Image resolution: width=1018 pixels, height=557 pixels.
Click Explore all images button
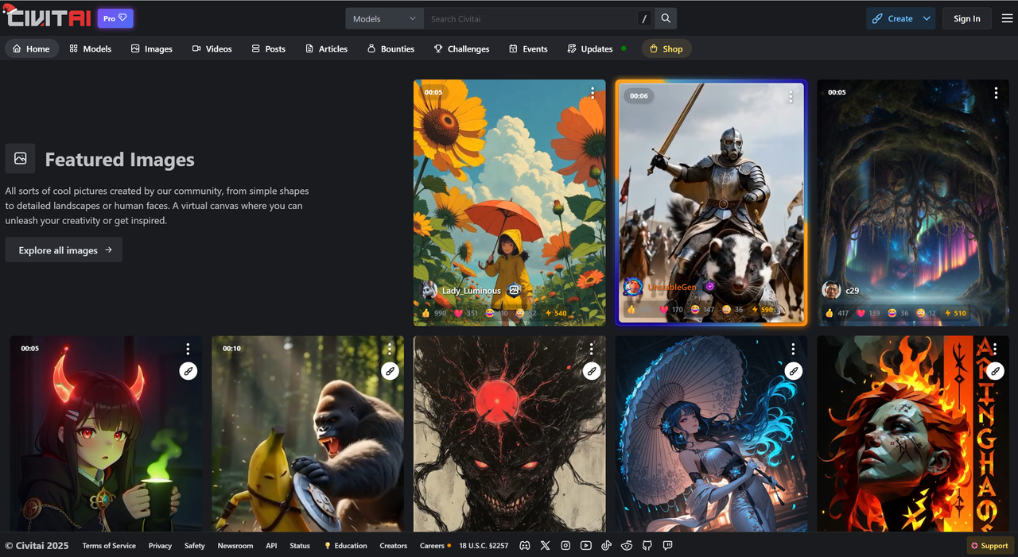click(x=64, y=250)
